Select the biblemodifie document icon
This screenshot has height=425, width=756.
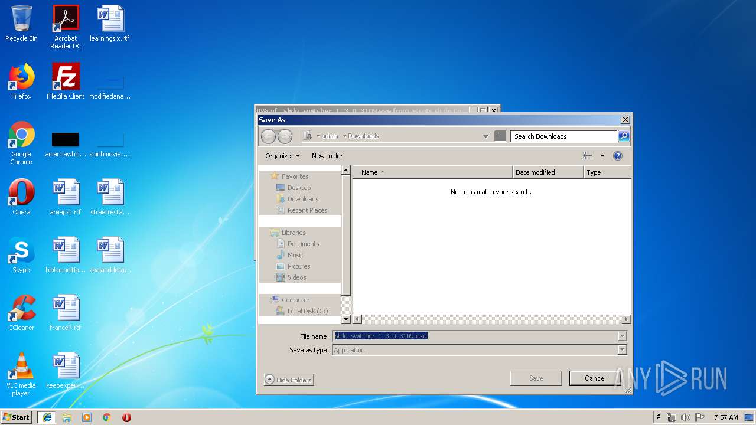66,255
